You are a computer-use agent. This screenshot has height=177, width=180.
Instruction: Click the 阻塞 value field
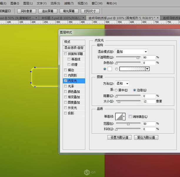click(149, 96)
